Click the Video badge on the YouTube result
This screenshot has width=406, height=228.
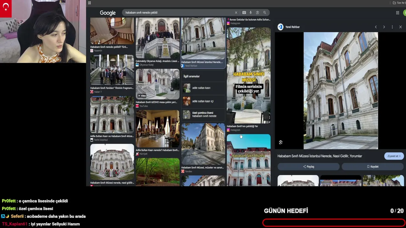pos(141,96)
